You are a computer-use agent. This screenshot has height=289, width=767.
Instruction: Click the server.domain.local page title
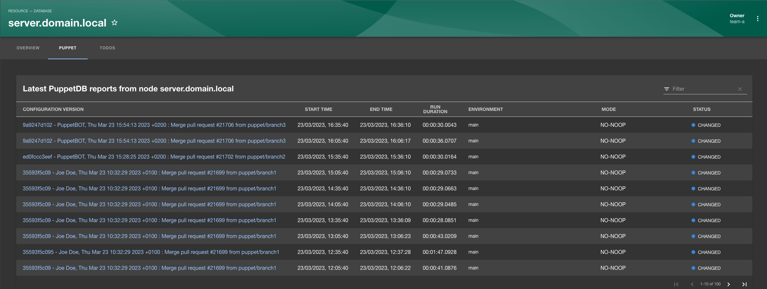pos(57,23)
